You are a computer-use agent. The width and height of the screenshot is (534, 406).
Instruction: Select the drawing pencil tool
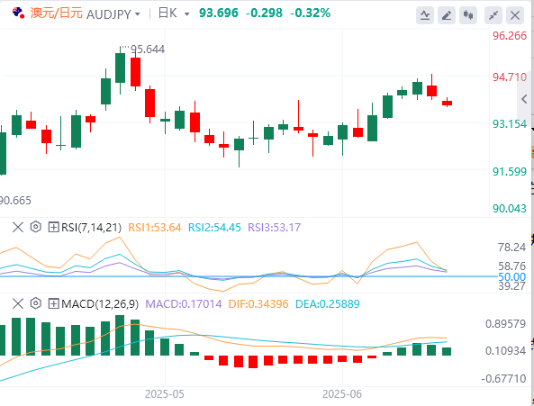[447, 15]
